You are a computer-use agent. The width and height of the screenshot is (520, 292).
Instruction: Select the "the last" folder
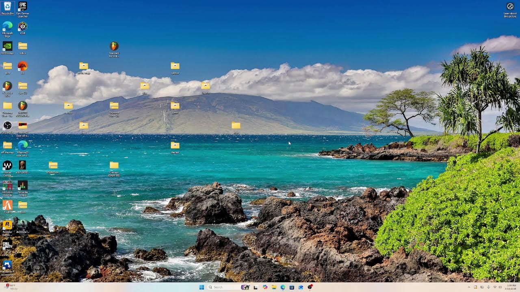[175, 147]
